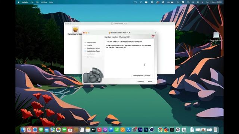Open Photos app in the Dock

58,130
